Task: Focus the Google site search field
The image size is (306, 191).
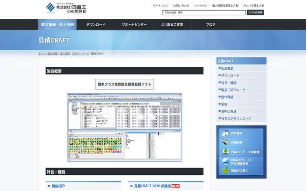Action: pyautogui.click(x=204, y=12)
